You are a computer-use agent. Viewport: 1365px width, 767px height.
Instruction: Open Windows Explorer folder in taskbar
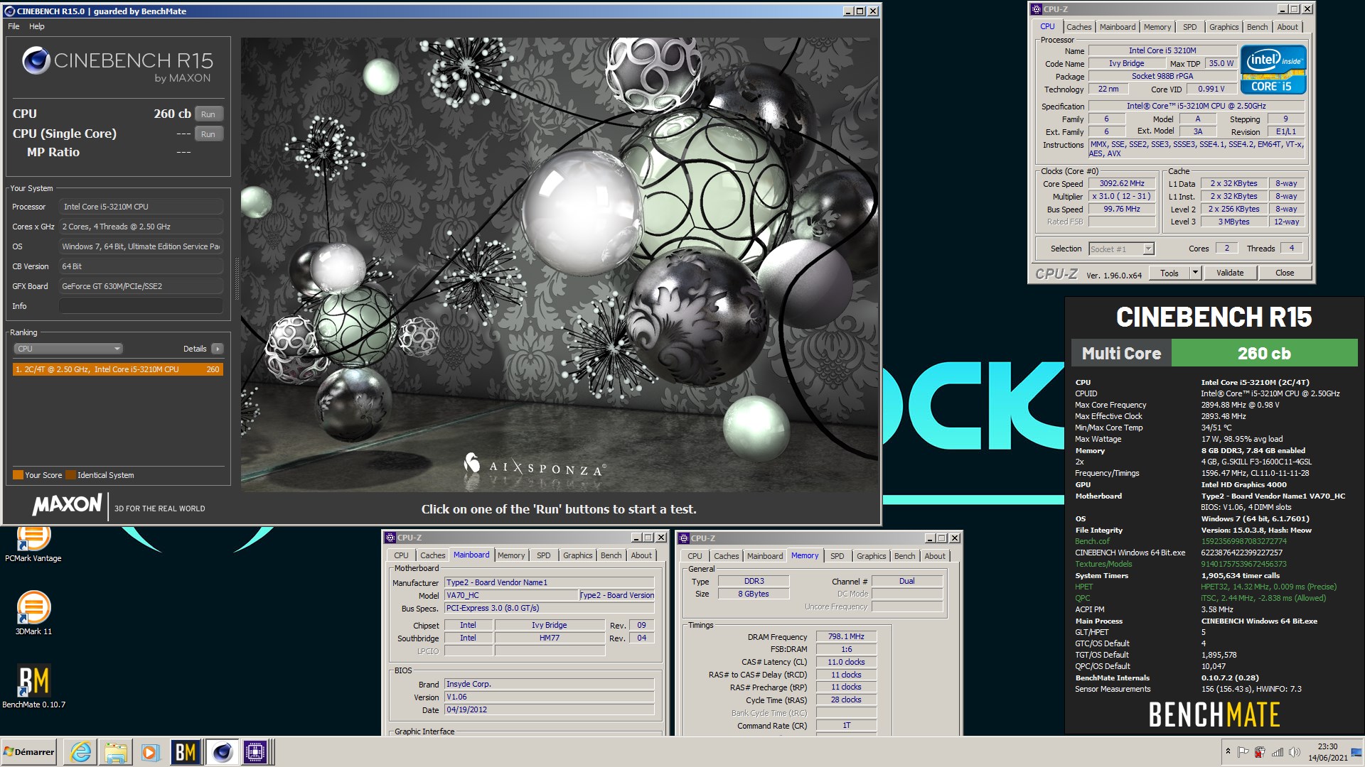115,752
